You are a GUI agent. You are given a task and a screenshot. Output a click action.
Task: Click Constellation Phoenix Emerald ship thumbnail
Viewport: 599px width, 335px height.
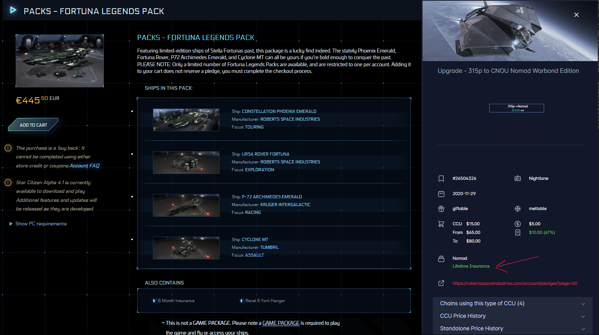point(186,120)
